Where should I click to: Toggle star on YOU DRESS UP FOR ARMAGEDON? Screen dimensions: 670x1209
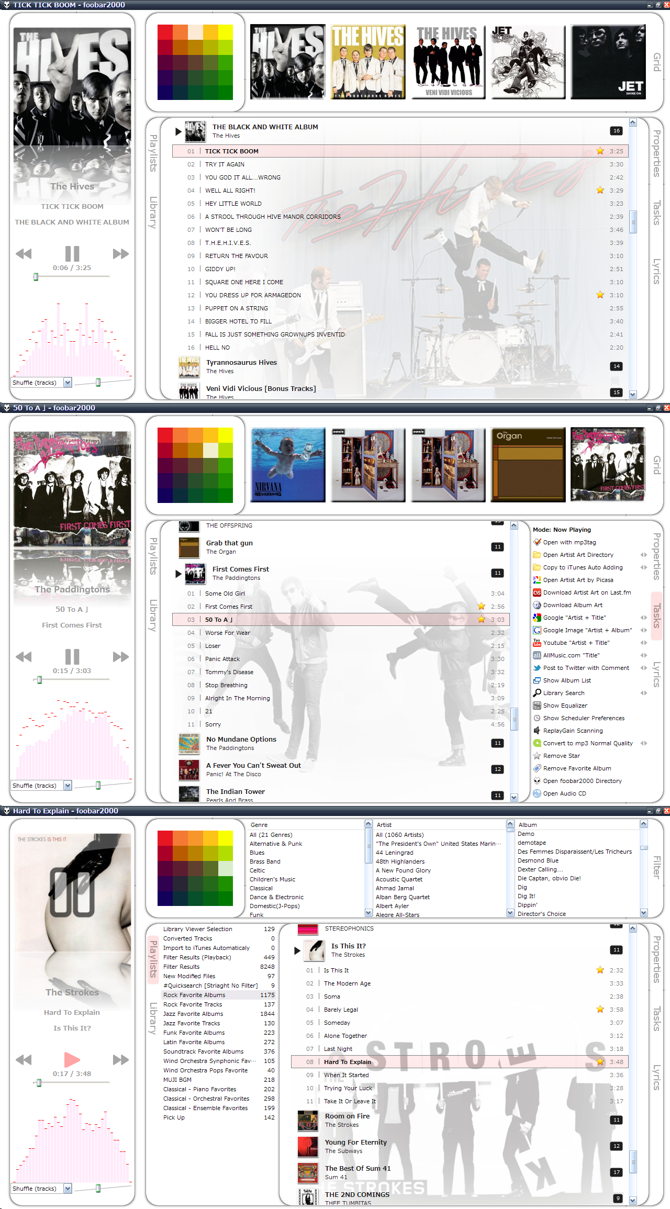(x=600, y=295)
